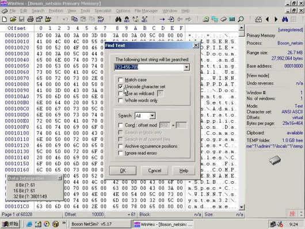305x229 pixels.
Task: Open the Edit menu
Action: pos(24,11)
